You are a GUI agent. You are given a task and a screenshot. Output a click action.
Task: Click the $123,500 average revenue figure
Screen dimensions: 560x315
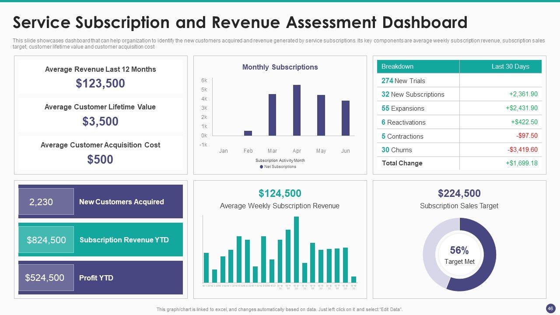(x=100, y=83)
